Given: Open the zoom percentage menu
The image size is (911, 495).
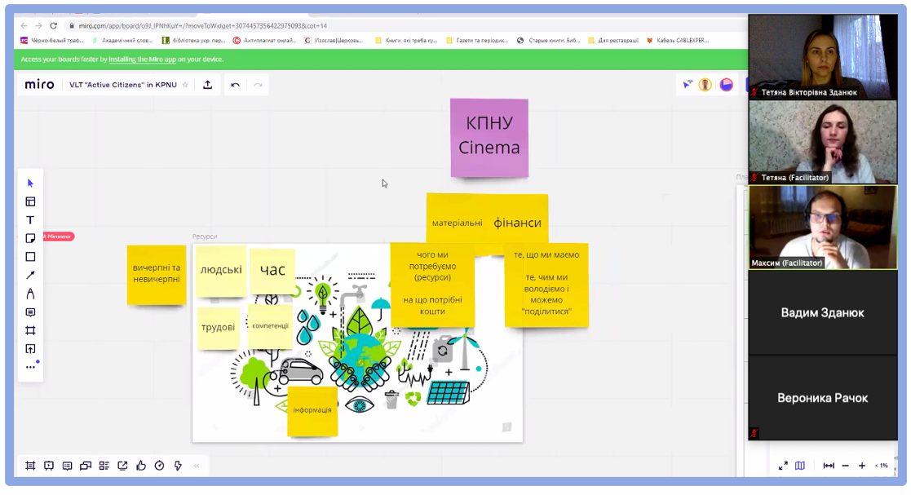Looking at the screenshot, I should [x=882, y=466].
